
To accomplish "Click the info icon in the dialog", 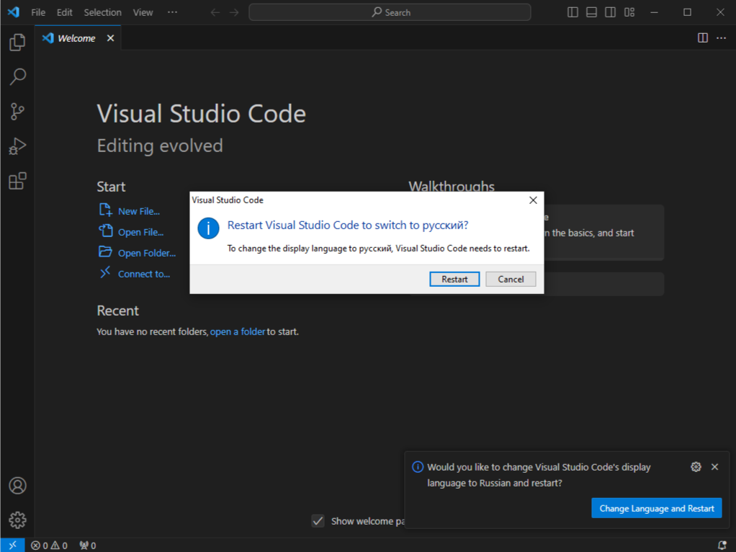I will [208, 228].
